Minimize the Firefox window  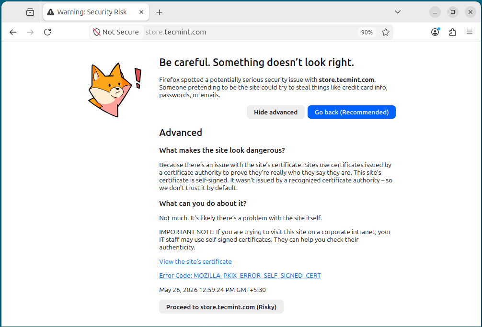tap(435, 12)
